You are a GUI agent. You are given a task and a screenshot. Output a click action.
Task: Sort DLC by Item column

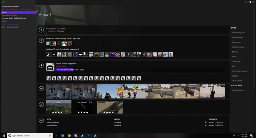tap(49, 119)
